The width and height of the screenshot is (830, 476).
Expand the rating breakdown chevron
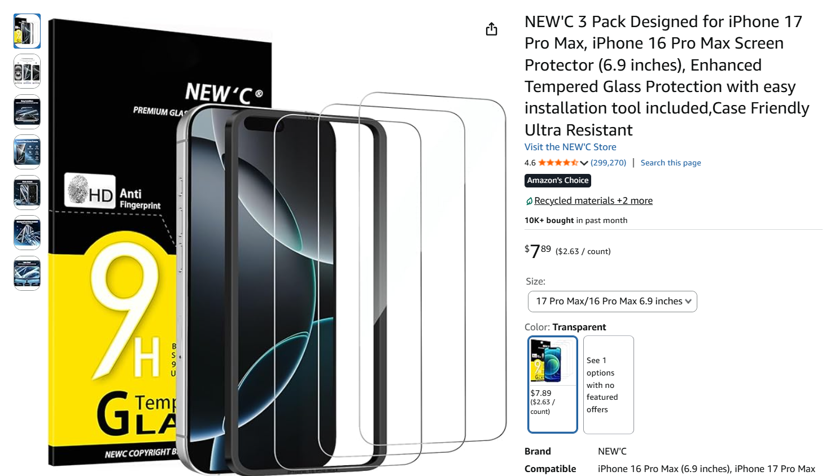584,163
